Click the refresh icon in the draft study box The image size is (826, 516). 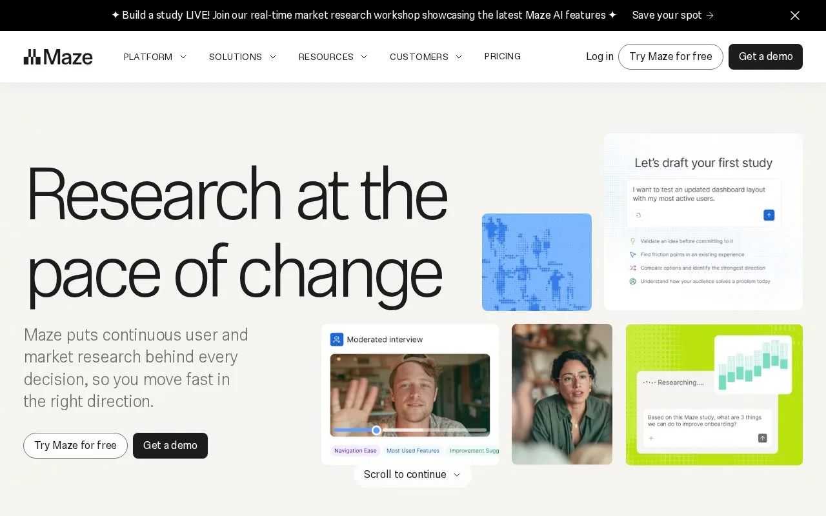point(639,215)
